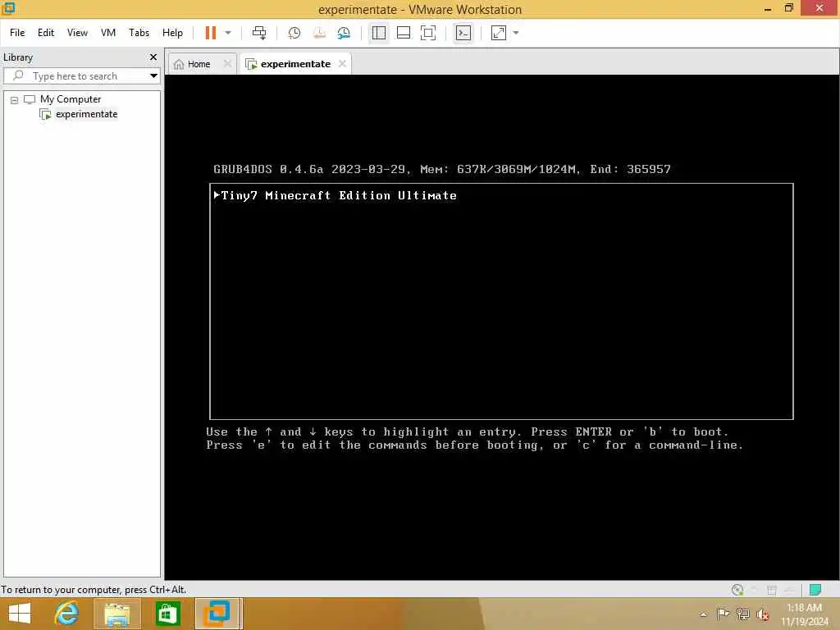Click the green message log icon in status bar

815,590
